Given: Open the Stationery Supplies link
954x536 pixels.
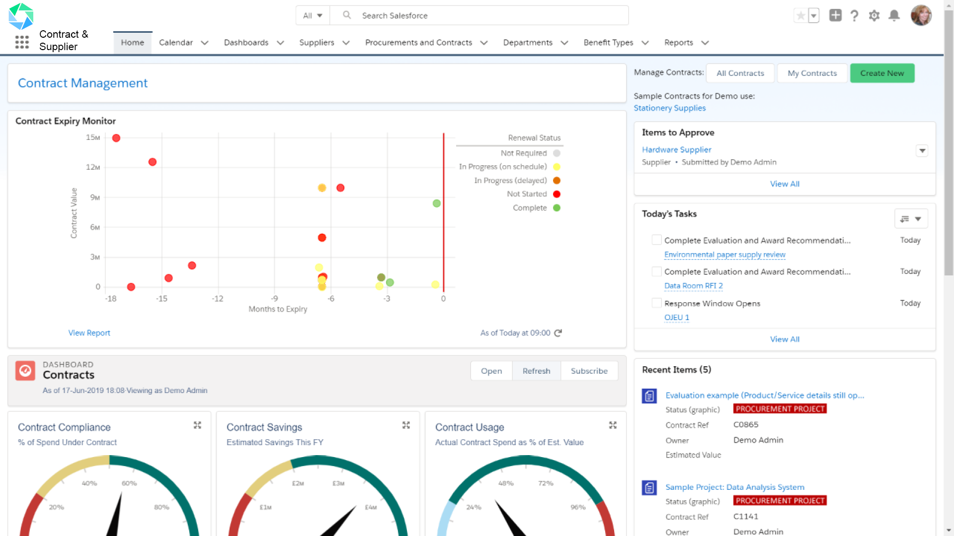Looking at the screenshot, I should pos(669,108).
